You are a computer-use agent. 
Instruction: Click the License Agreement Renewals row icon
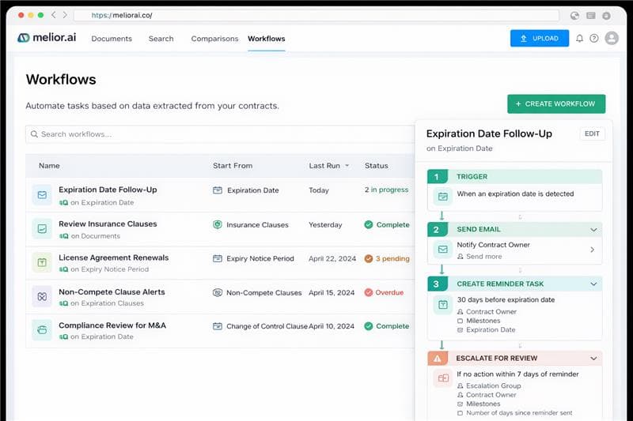(42, 262)
